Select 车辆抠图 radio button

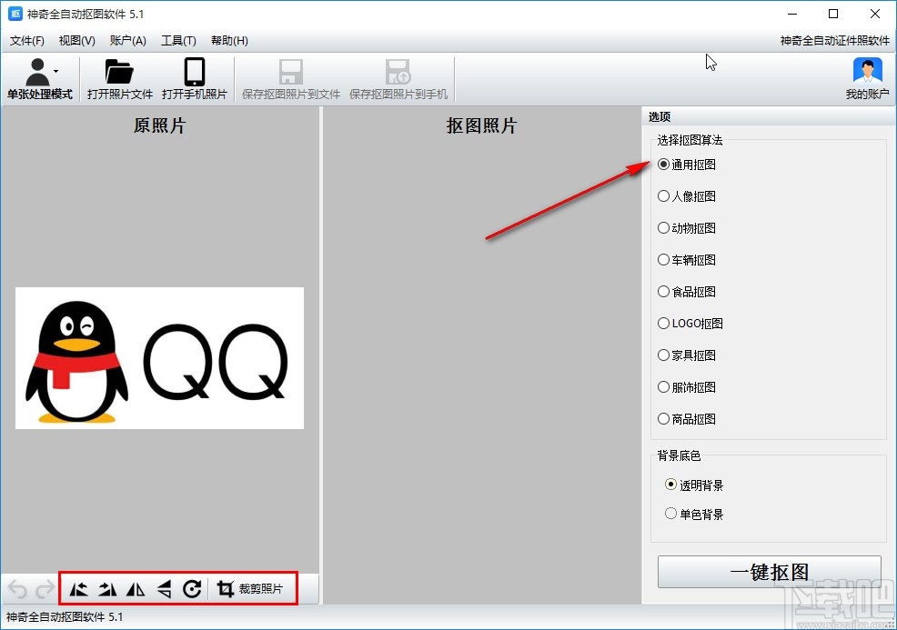pos(663,260)
